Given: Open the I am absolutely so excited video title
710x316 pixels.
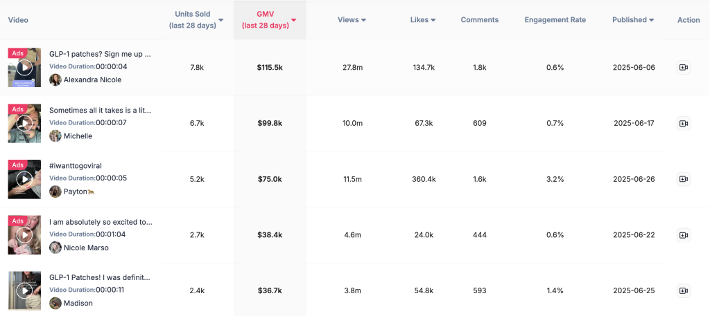Looking at the screenshot, I should point(101,222).
